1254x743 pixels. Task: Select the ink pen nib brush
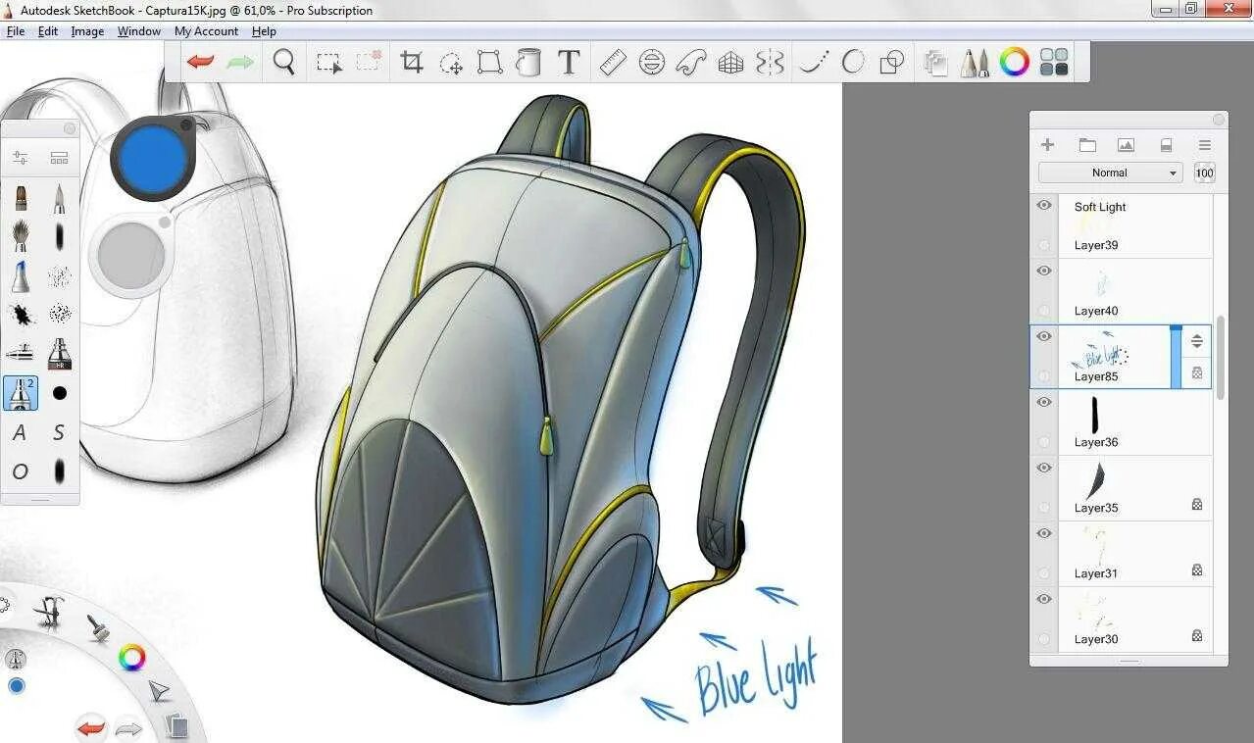click(x=59, y=197)
